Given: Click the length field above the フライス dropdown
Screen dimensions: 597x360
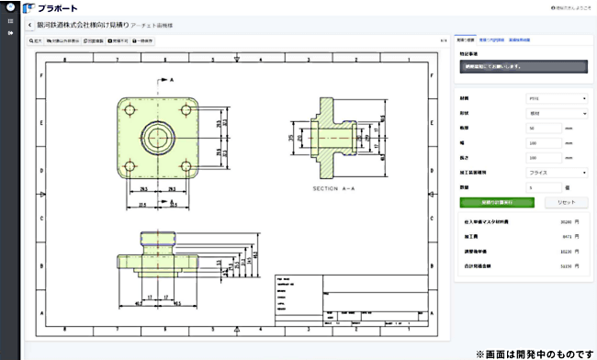Looking at the screenshot, I should pyautogui.click(x=544, y=158).
